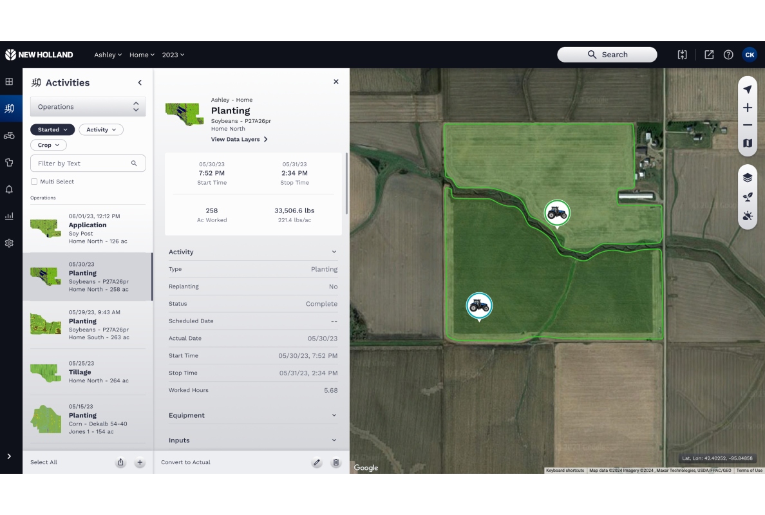765x515 pixels.
Task: Click the Filter by Text field
Action: (x=88, y=164)
